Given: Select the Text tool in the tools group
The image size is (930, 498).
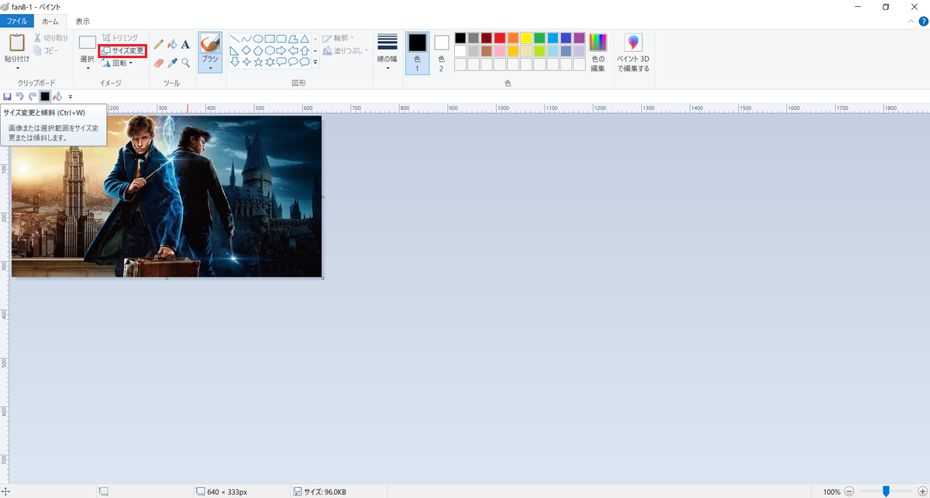Looking at the screenshot, I should (186, 44).
